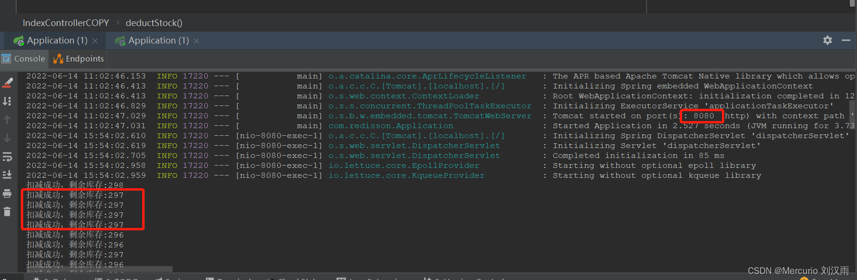Open io.lettuce.core.EpollProvider class link

click(404, 166)
